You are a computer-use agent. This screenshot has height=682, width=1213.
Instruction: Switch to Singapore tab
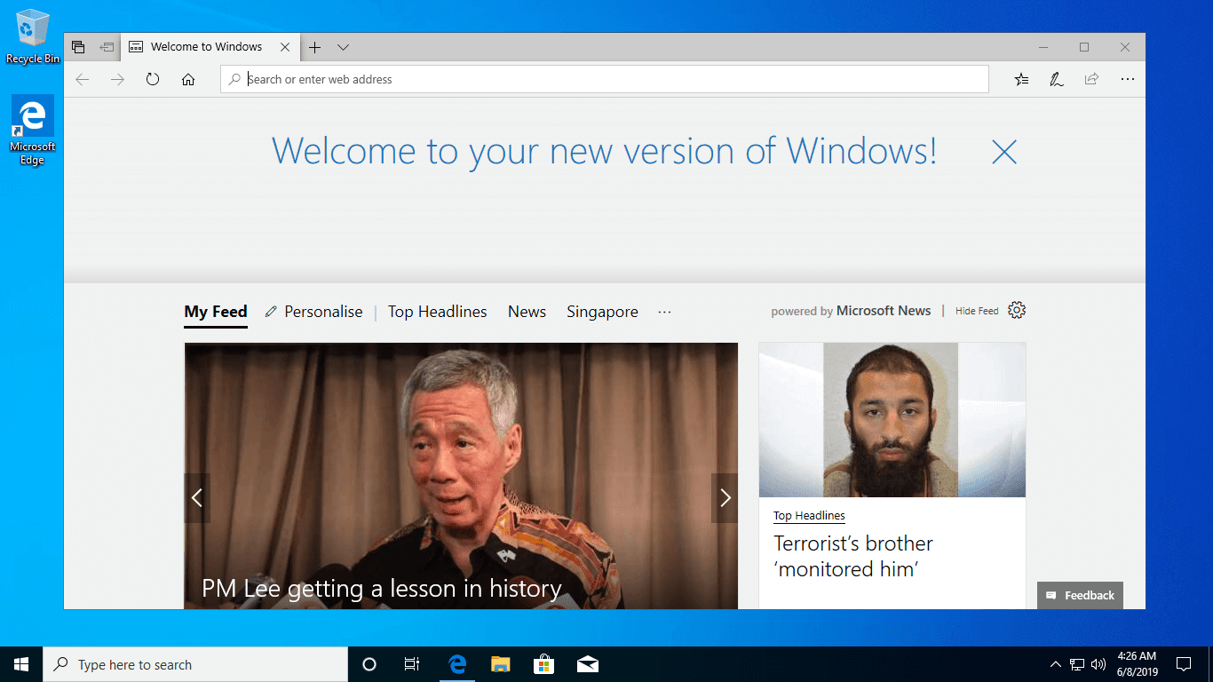click(602, 312)
